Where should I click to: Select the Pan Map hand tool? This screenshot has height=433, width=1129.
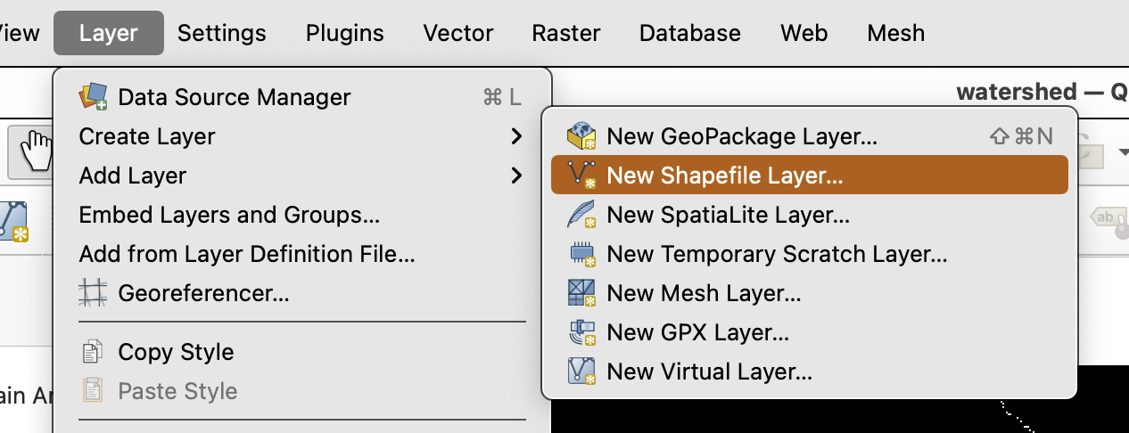coord(36,150)
